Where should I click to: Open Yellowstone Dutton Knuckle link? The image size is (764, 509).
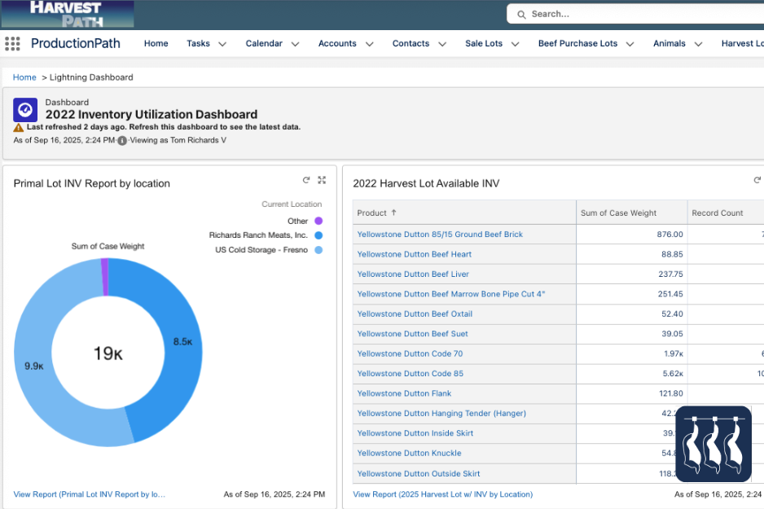[409, 453]
